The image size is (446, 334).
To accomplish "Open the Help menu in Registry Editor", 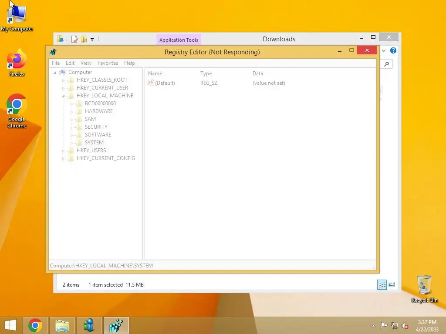I will coord(129,63).
